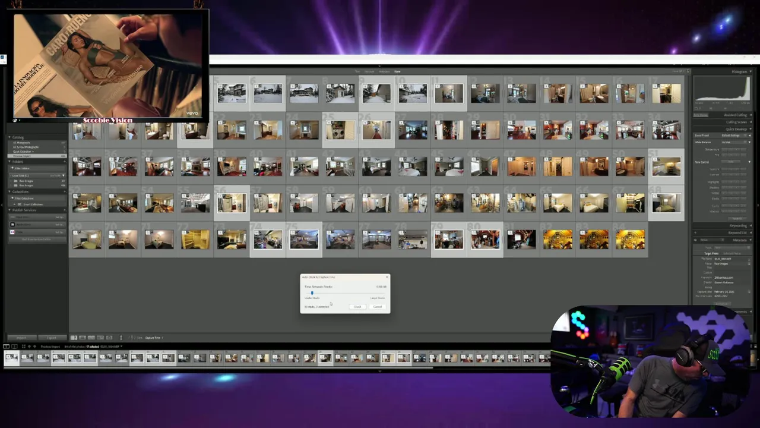Collapse the Collections panel
This screenshot has height=428, width=760.
coord(10,192)
